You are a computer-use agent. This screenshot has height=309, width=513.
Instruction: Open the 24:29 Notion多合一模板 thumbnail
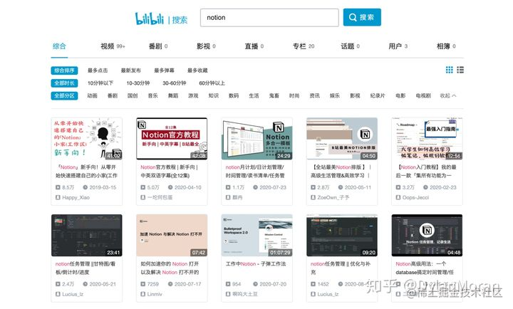256,139
